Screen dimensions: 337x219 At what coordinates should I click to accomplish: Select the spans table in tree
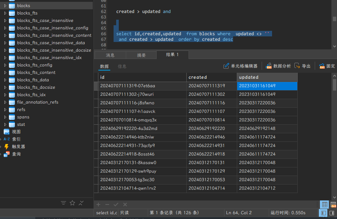(x=23, y=117)
